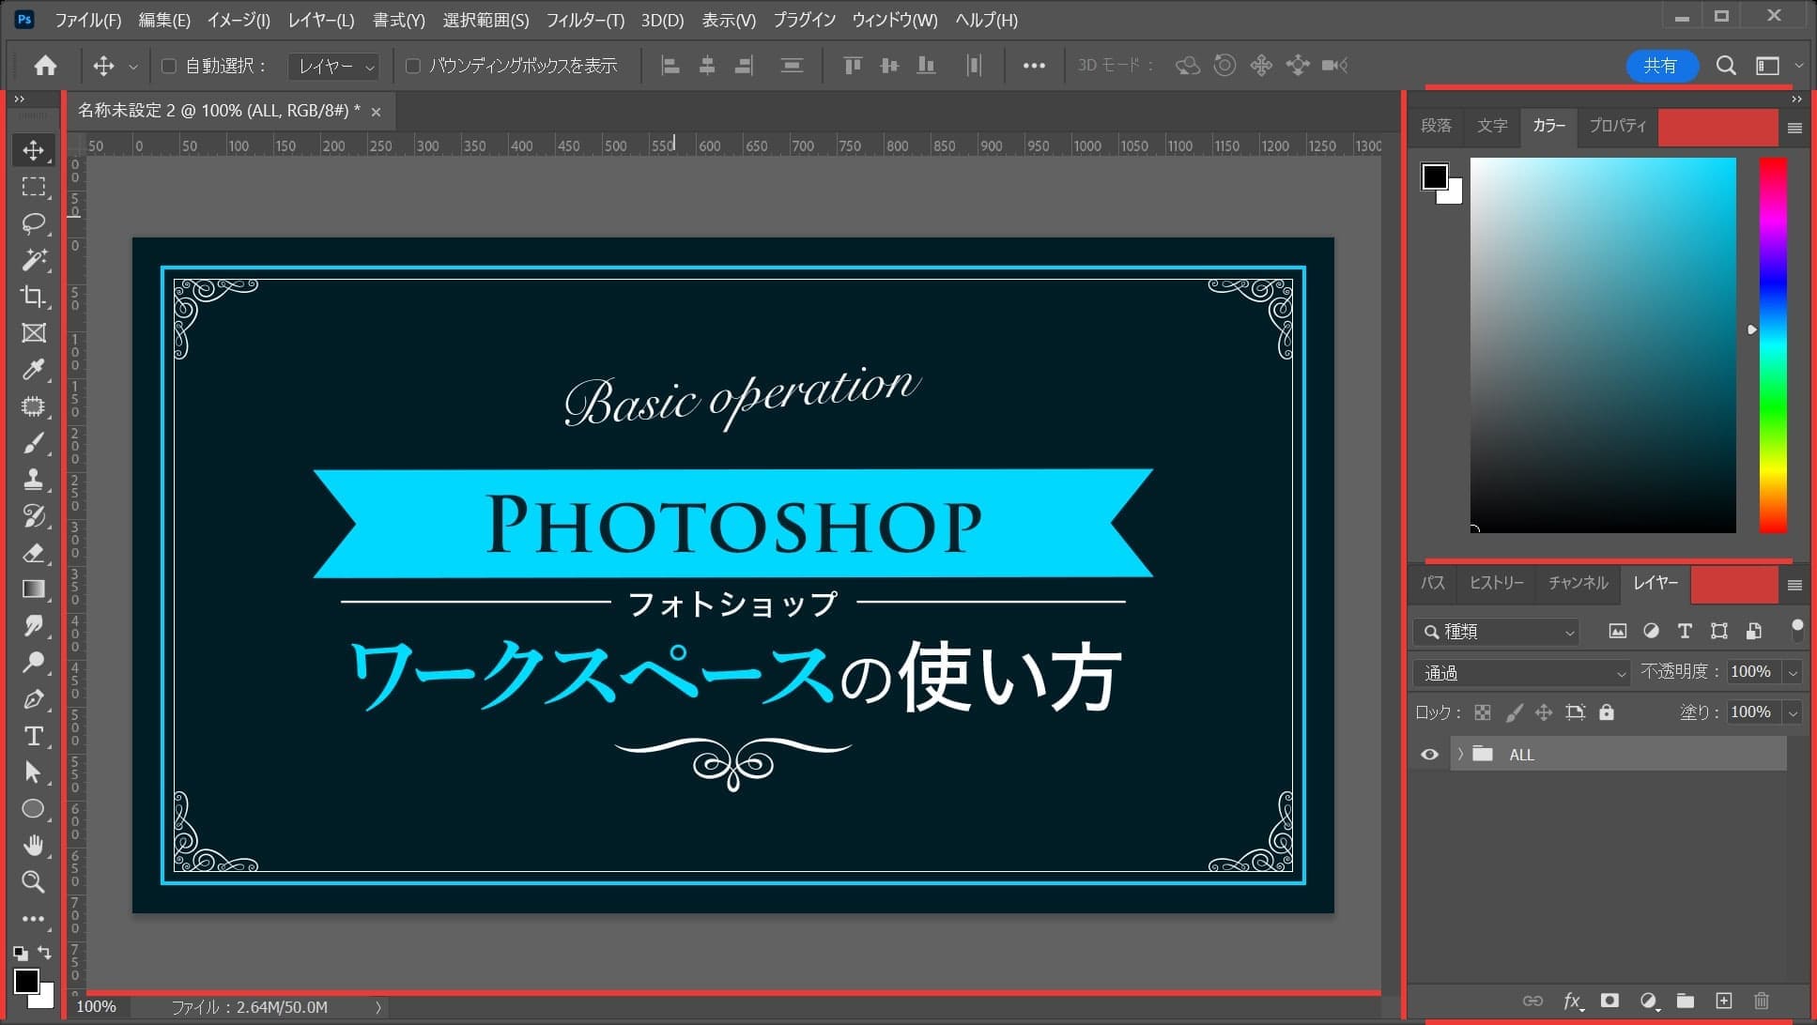Toggle pixel layer filter icon
Screen dimensions: 1817x1025
coord(1617,632)
